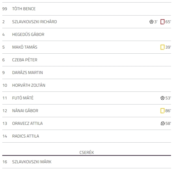Select Darázs Martin from the lineup
Screen dimensions: 173x170
click(x=27, y=73)
